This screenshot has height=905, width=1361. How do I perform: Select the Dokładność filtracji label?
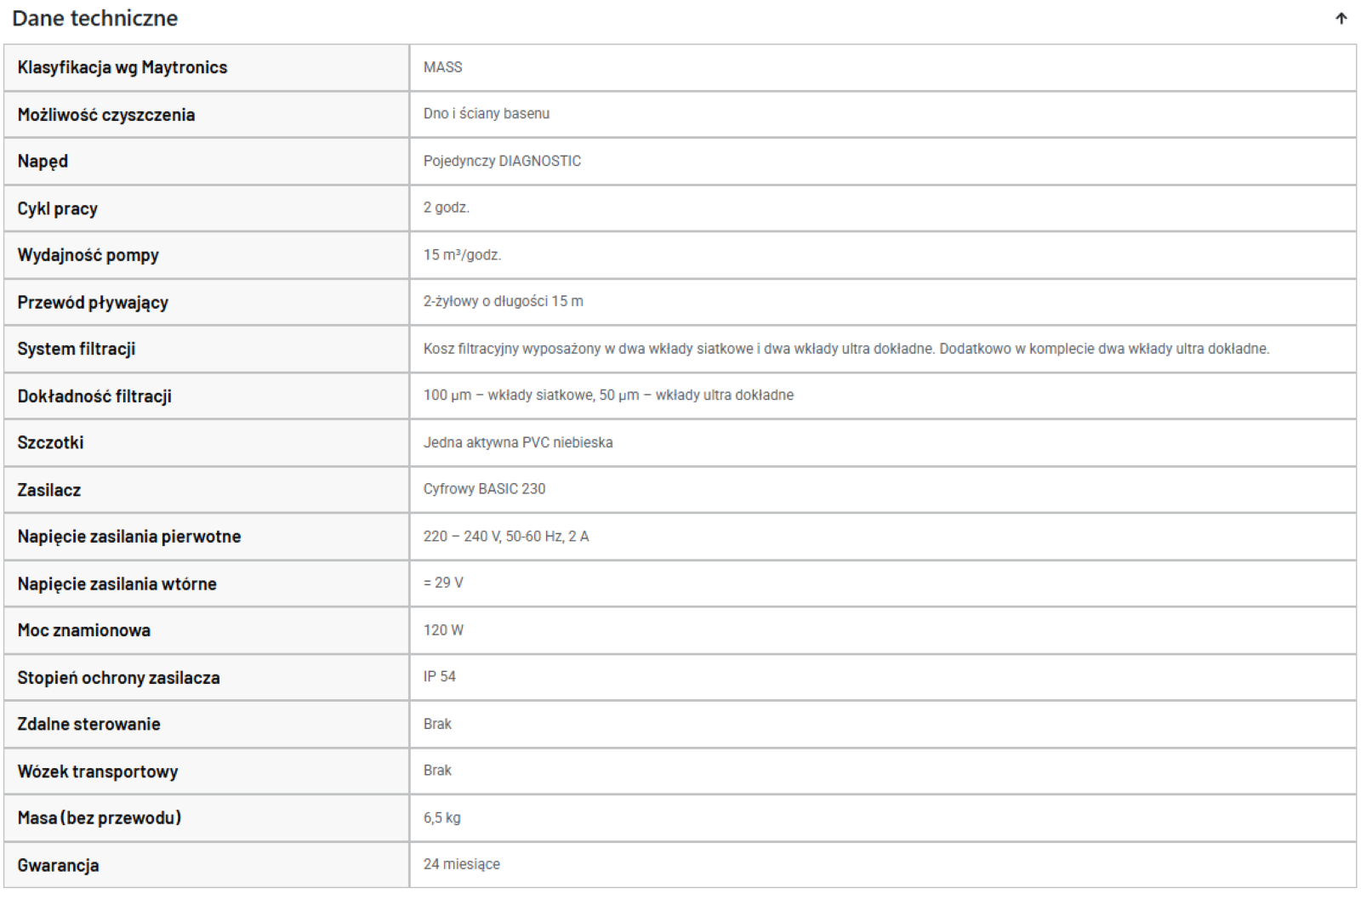coord(94,396)
